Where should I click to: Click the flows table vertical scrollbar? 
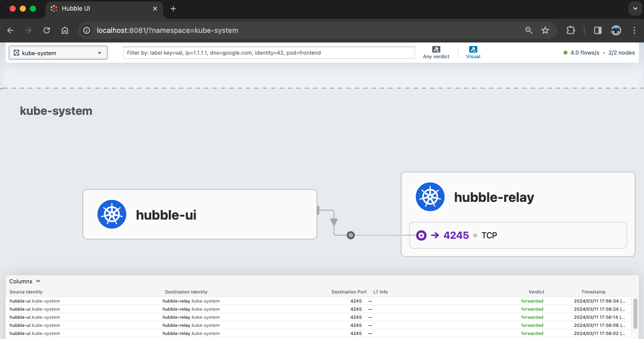(x=635, y=314)
